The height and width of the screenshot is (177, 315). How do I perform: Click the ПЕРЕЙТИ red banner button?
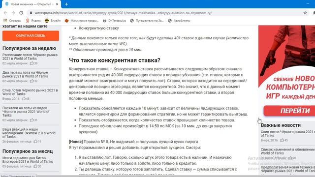(289, 111)
